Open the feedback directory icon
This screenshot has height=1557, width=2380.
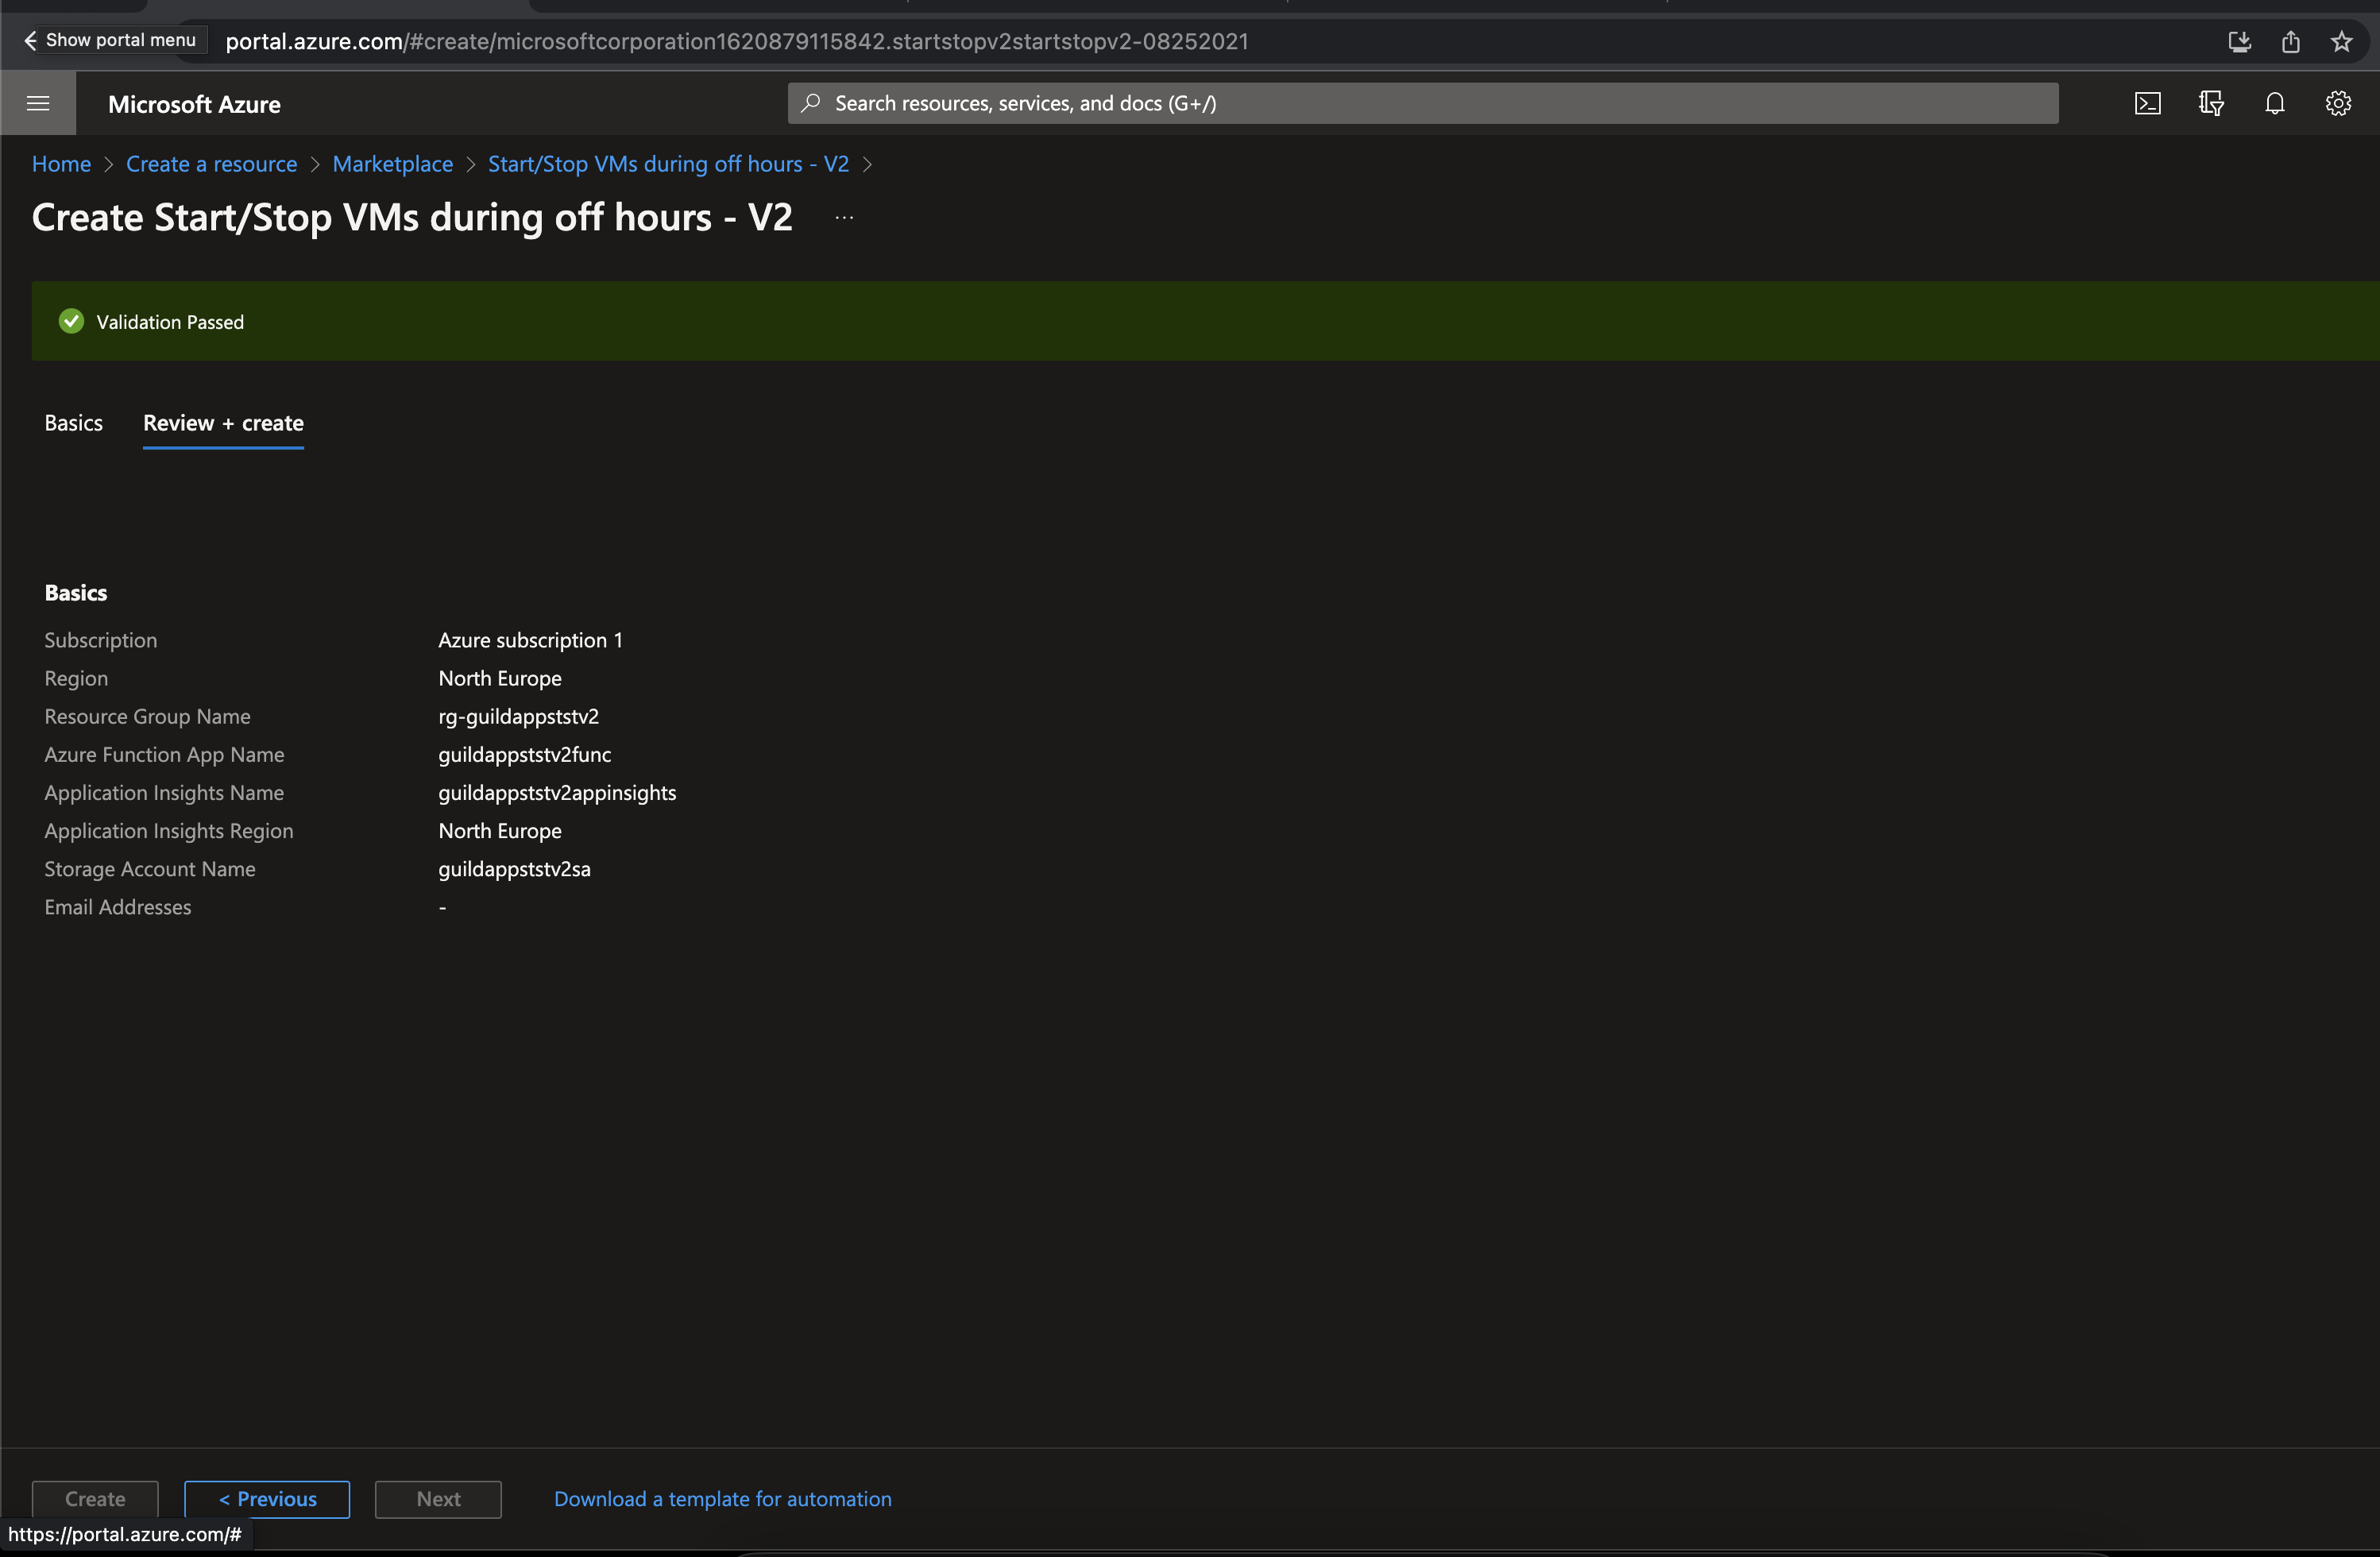[x=2211, y=102]
